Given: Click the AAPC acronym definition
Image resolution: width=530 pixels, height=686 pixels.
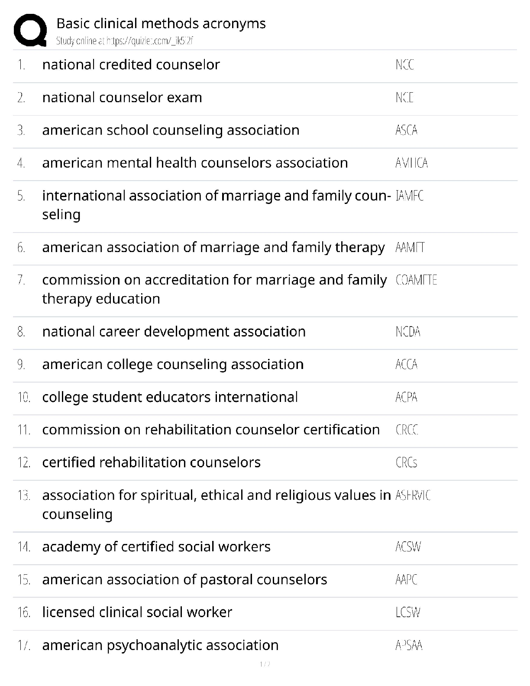Looking at the screenshot, I should 406,579.
